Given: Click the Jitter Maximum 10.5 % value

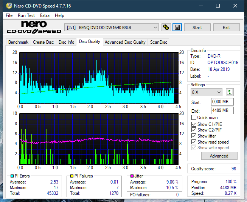Looking at the screenshot, I should point(172,188).
